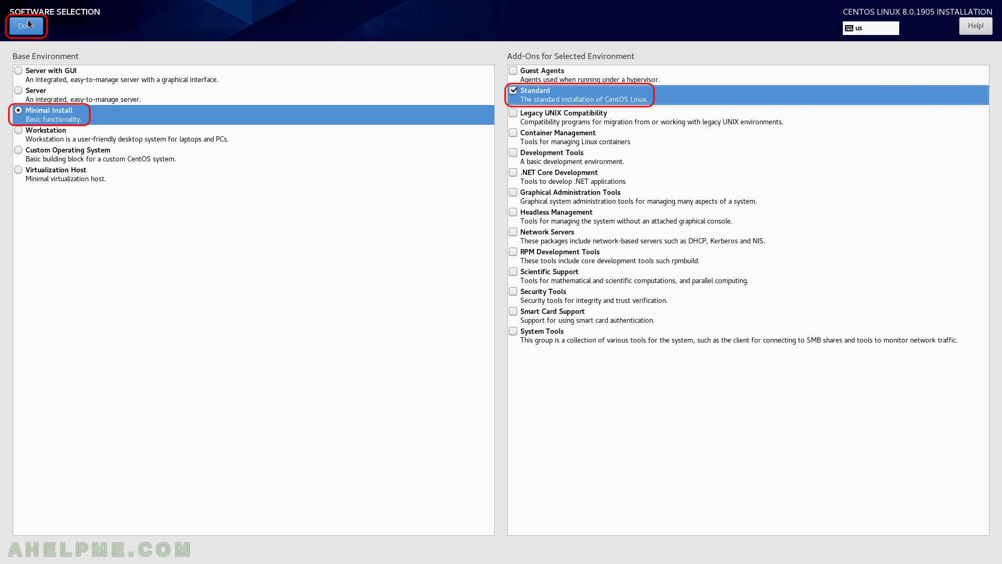Open the Help! button

coord(975,26)
